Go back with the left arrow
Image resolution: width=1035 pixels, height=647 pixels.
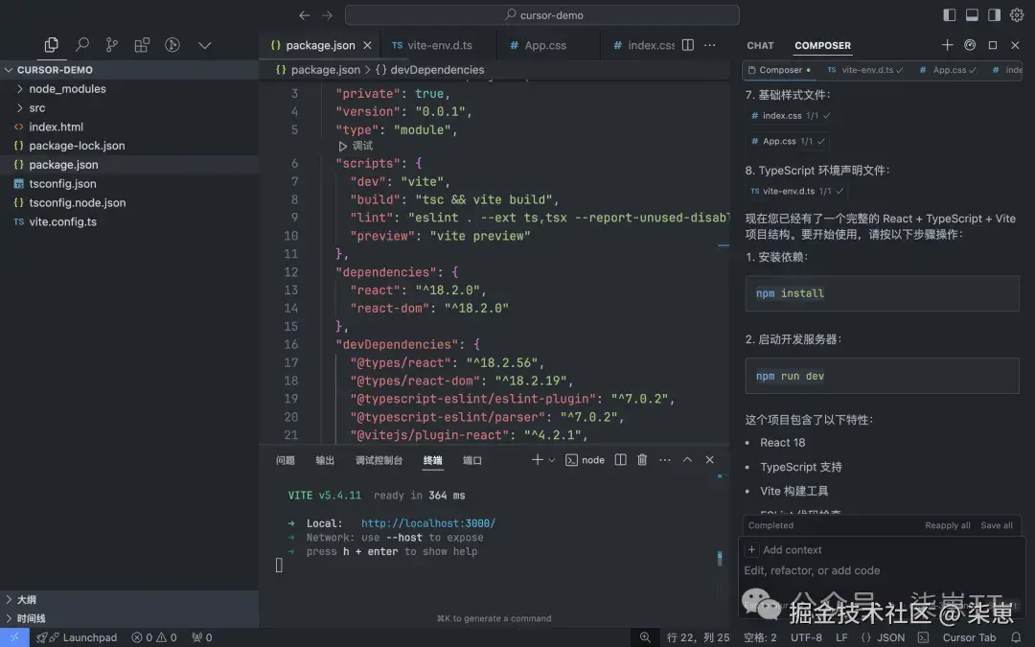coord(305,15)
